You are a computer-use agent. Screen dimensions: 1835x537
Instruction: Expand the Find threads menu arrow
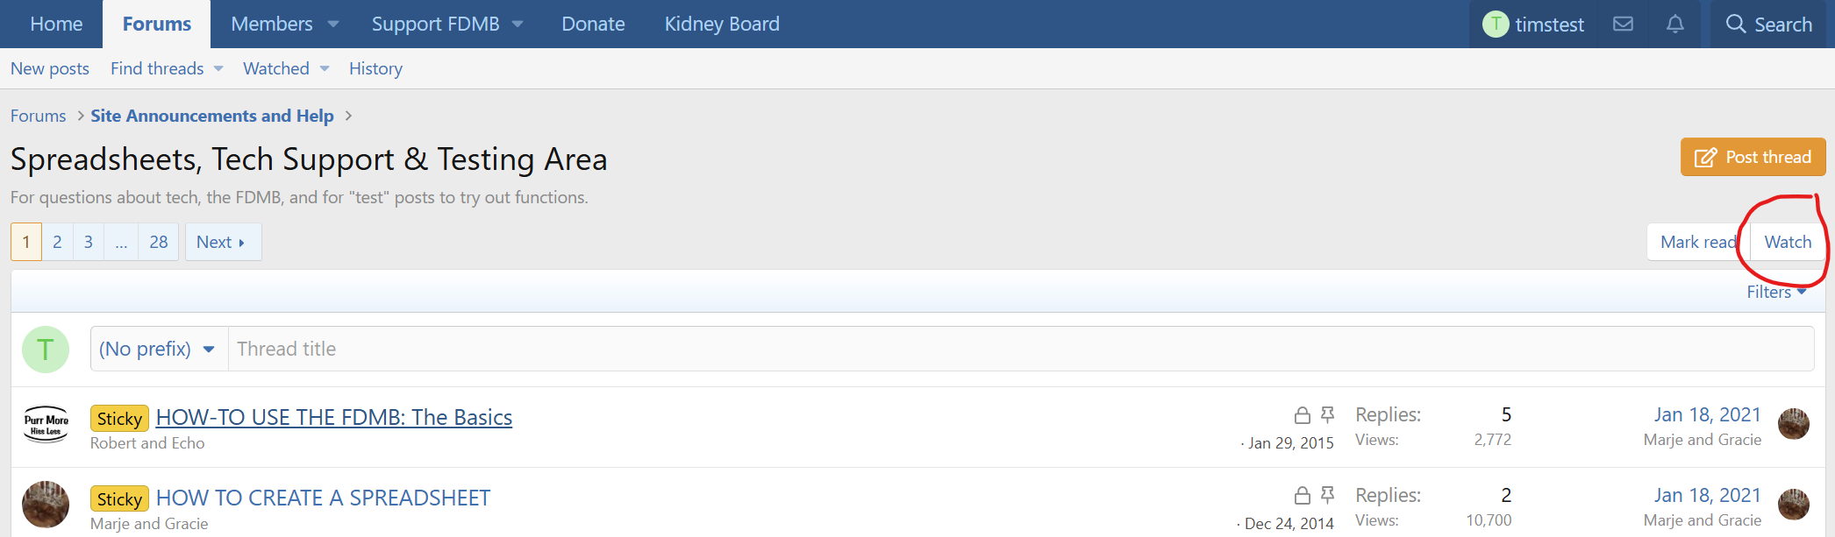(x=218, y=69)
